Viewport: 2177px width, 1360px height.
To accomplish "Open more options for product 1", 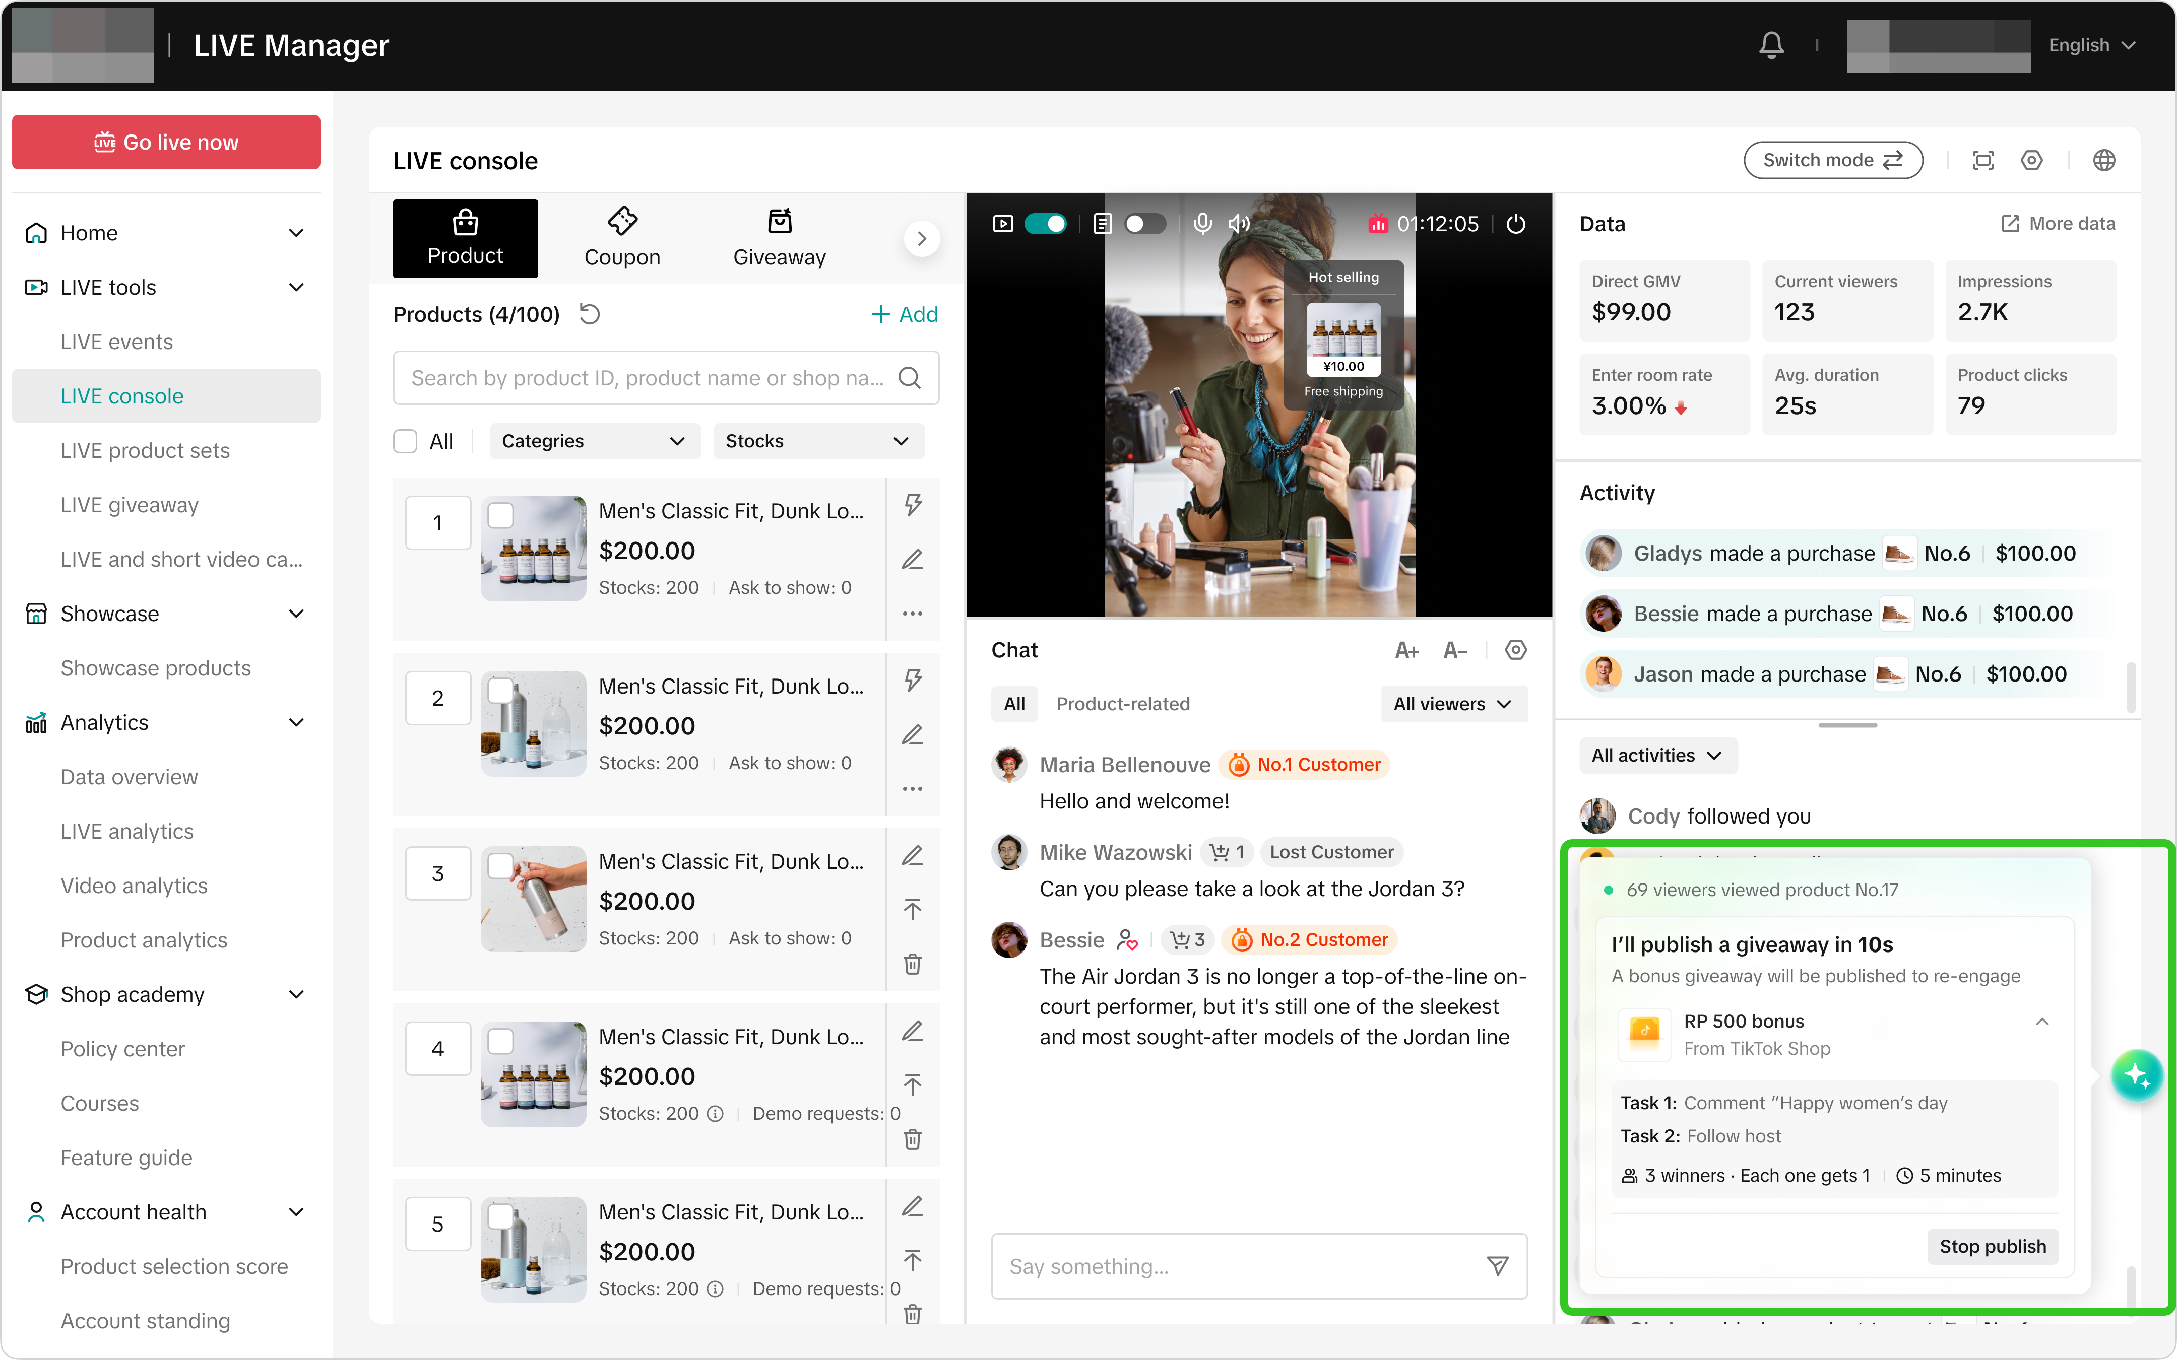I will tap(912, 614).
